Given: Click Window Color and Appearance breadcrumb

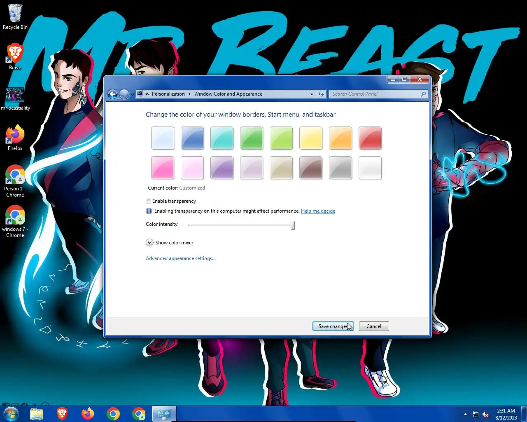Looking at the screenshot, I should 228,94.
